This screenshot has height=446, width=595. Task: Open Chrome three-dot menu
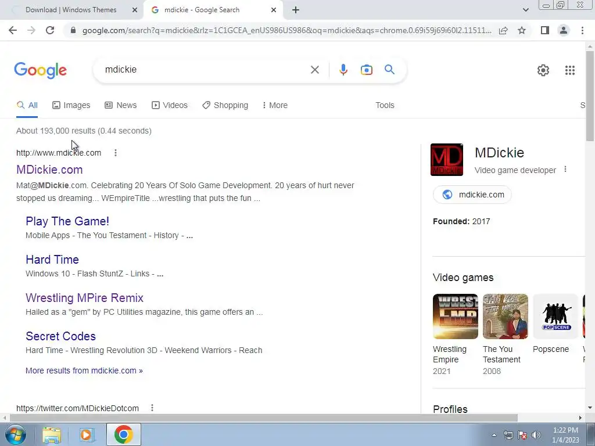point(582,30)
